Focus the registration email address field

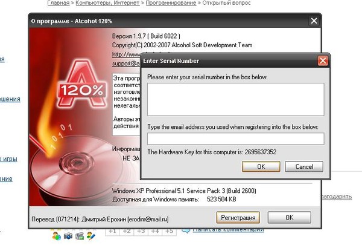236,139
